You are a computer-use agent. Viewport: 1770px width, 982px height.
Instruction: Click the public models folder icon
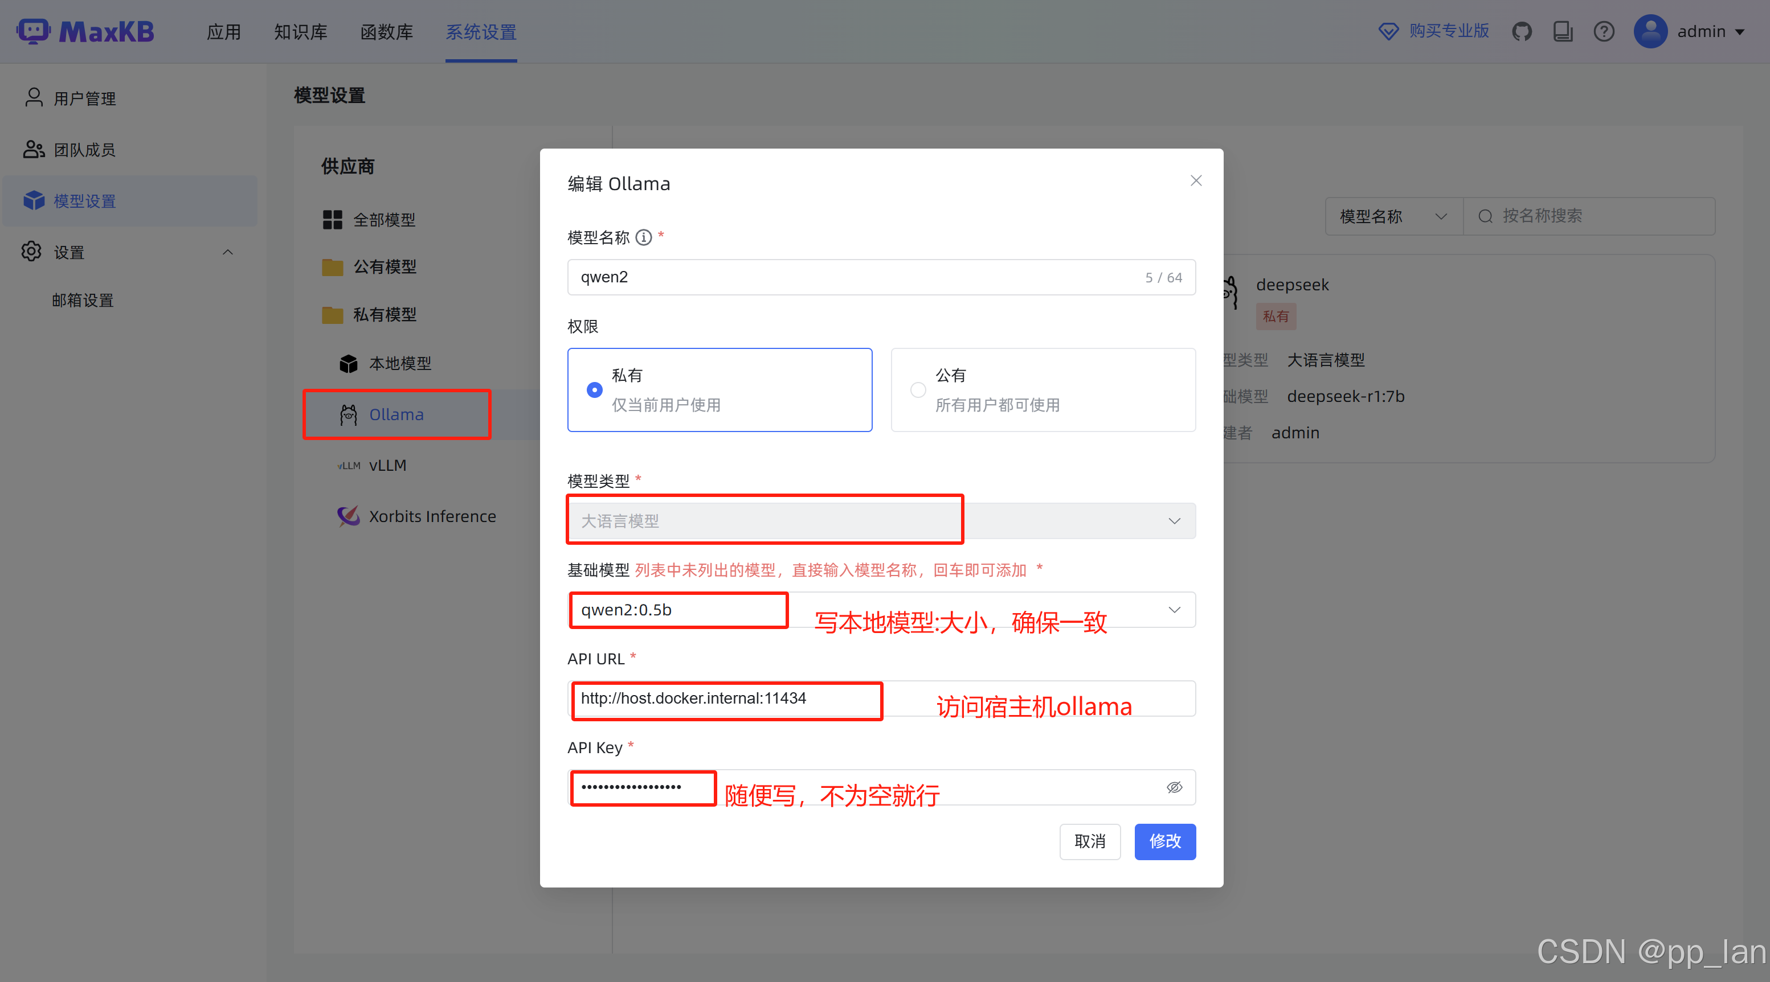click(333, 267)
